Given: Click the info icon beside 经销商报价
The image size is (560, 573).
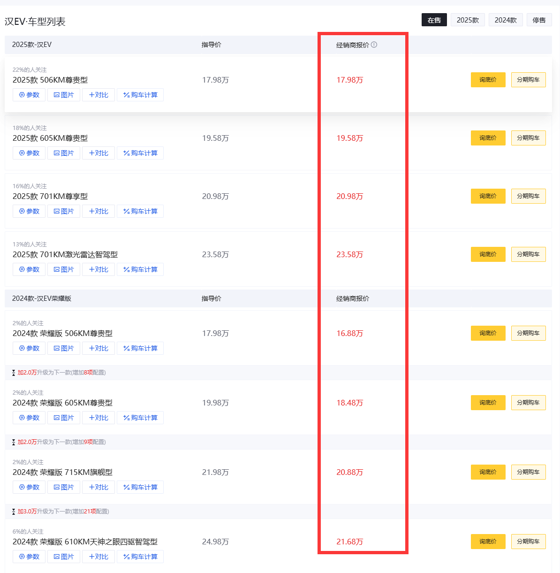Looking at the screenshot, I should coord(374,45).
